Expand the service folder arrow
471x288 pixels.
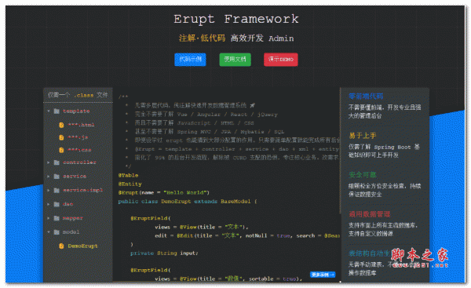[x=49, y=177]
